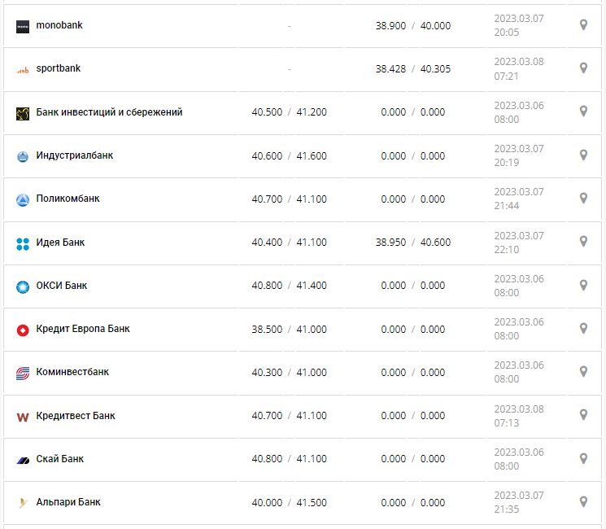Click the Кредитвест Банк update timestamp
Viewport: 606px width, 529px height.
(x=519, y=416)
